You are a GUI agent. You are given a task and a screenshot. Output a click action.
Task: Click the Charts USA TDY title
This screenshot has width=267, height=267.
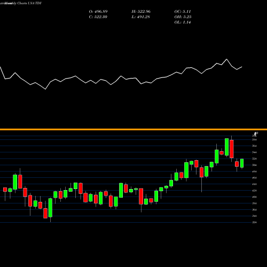point(29,3)
